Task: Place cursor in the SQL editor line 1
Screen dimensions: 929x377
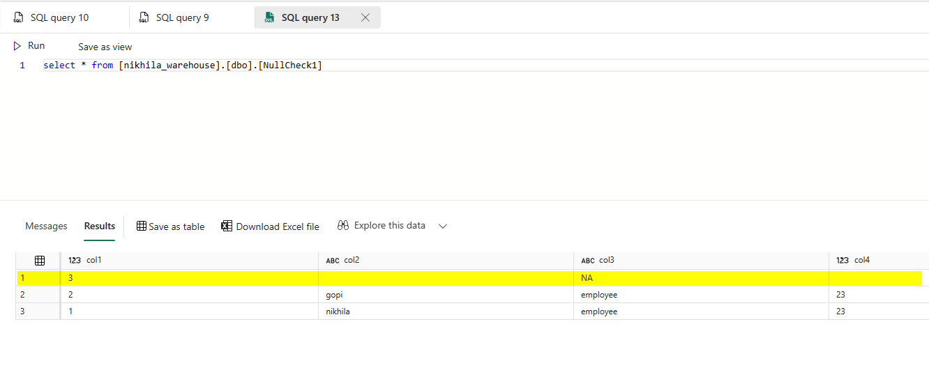Action: (485, 66)
